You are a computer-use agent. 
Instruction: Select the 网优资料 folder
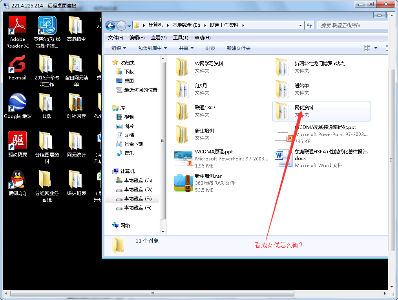pyautogui.click(x=321, y=111)
